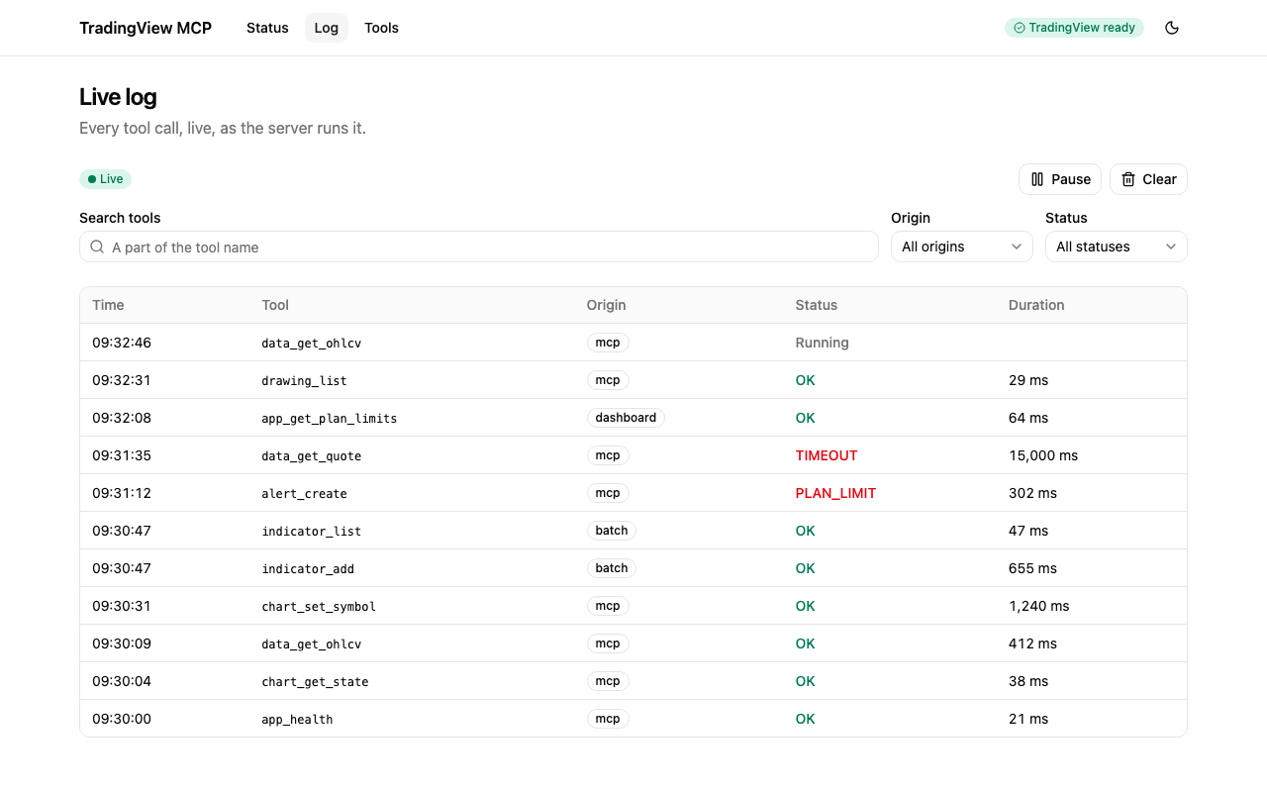
Task: Select the app_get_plan_limits tool name
Action: coord(329,419)
